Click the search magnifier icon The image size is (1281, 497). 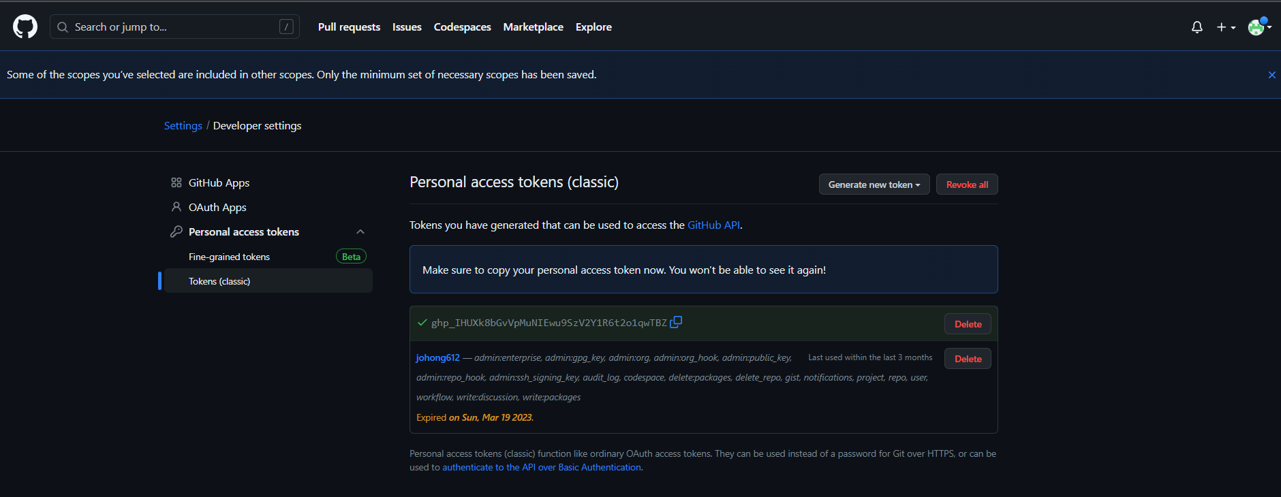pos(63,27)
